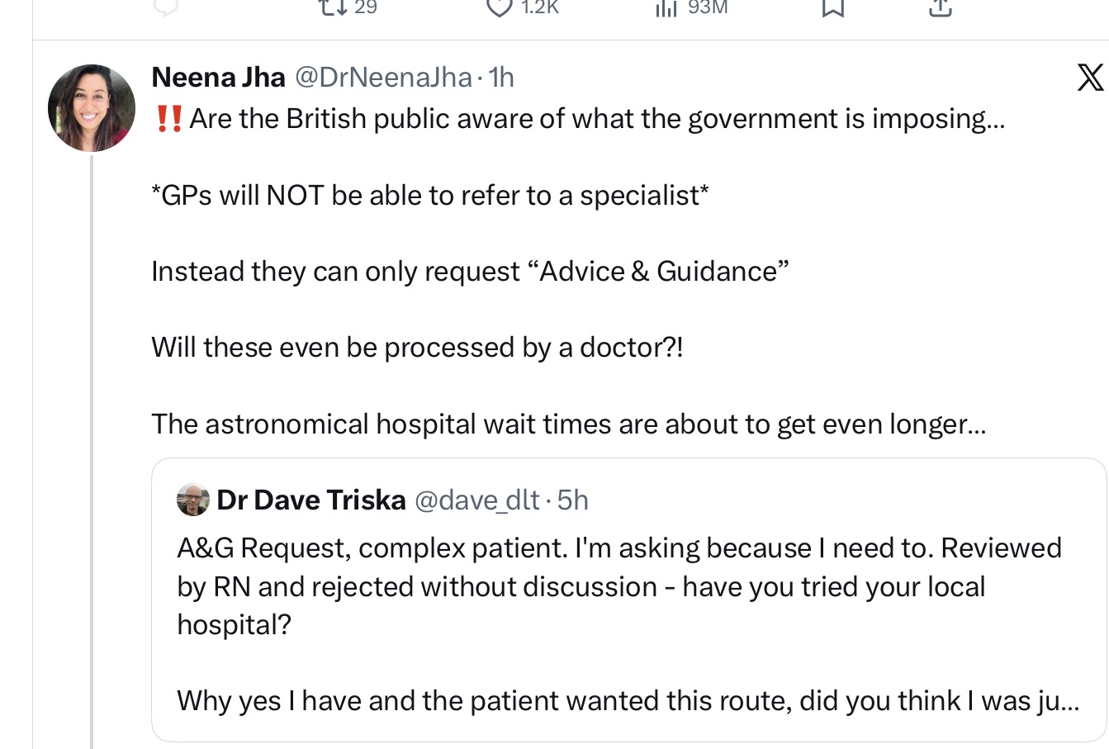Like the post with 1.2K likes
This screenshot has height=749, width=1109.
click(x=500, y=7)
